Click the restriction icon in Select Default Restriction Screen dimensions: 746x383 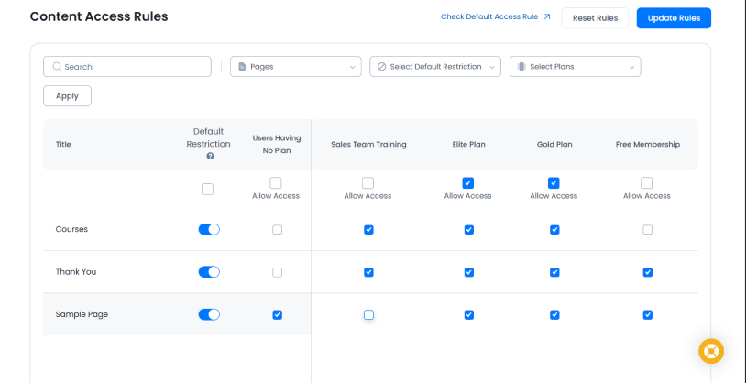(381, 67)
